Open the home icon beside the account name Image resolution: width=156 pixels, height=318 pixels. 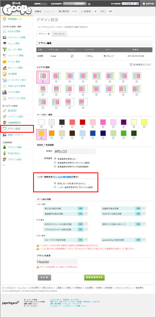tap(89, 4)
